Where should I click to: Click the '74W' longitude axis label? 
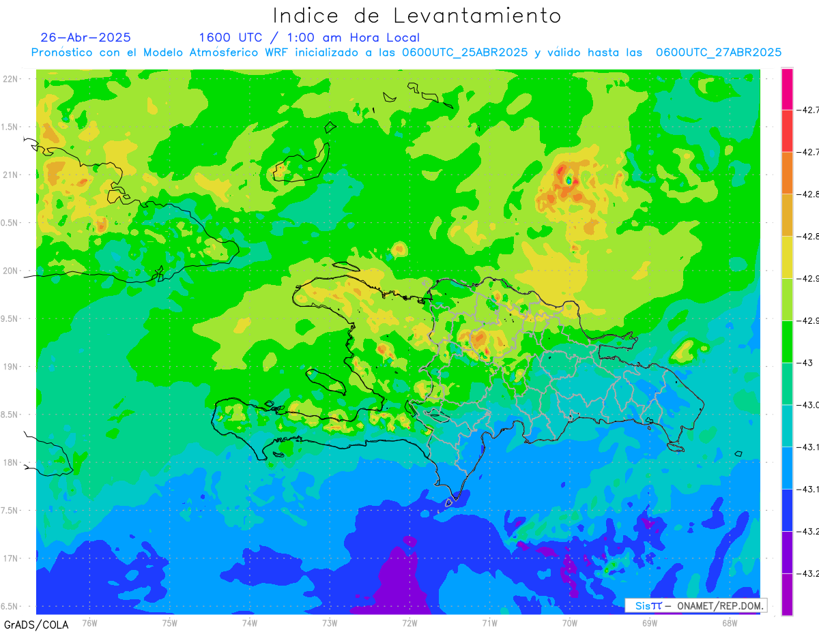pos(249,622)
